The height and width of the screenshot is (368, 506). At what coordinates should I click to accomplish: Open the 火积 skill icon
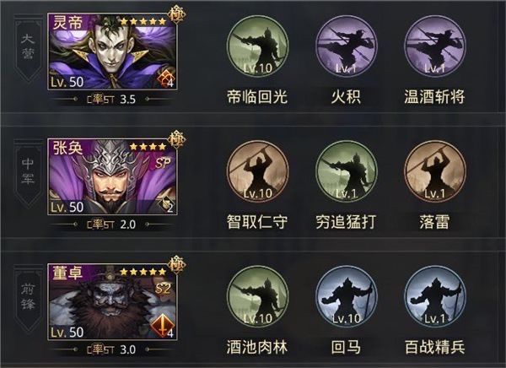click(347, 46)
